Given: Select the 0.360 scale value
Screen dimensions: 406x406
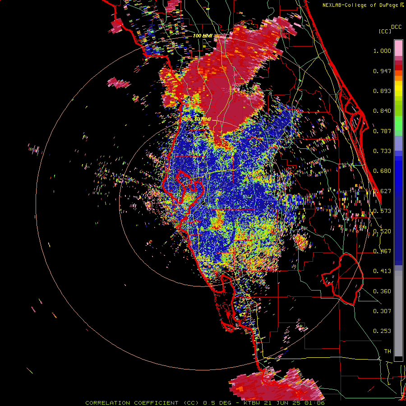Looking at the screenshot, I should coord(382,291).
